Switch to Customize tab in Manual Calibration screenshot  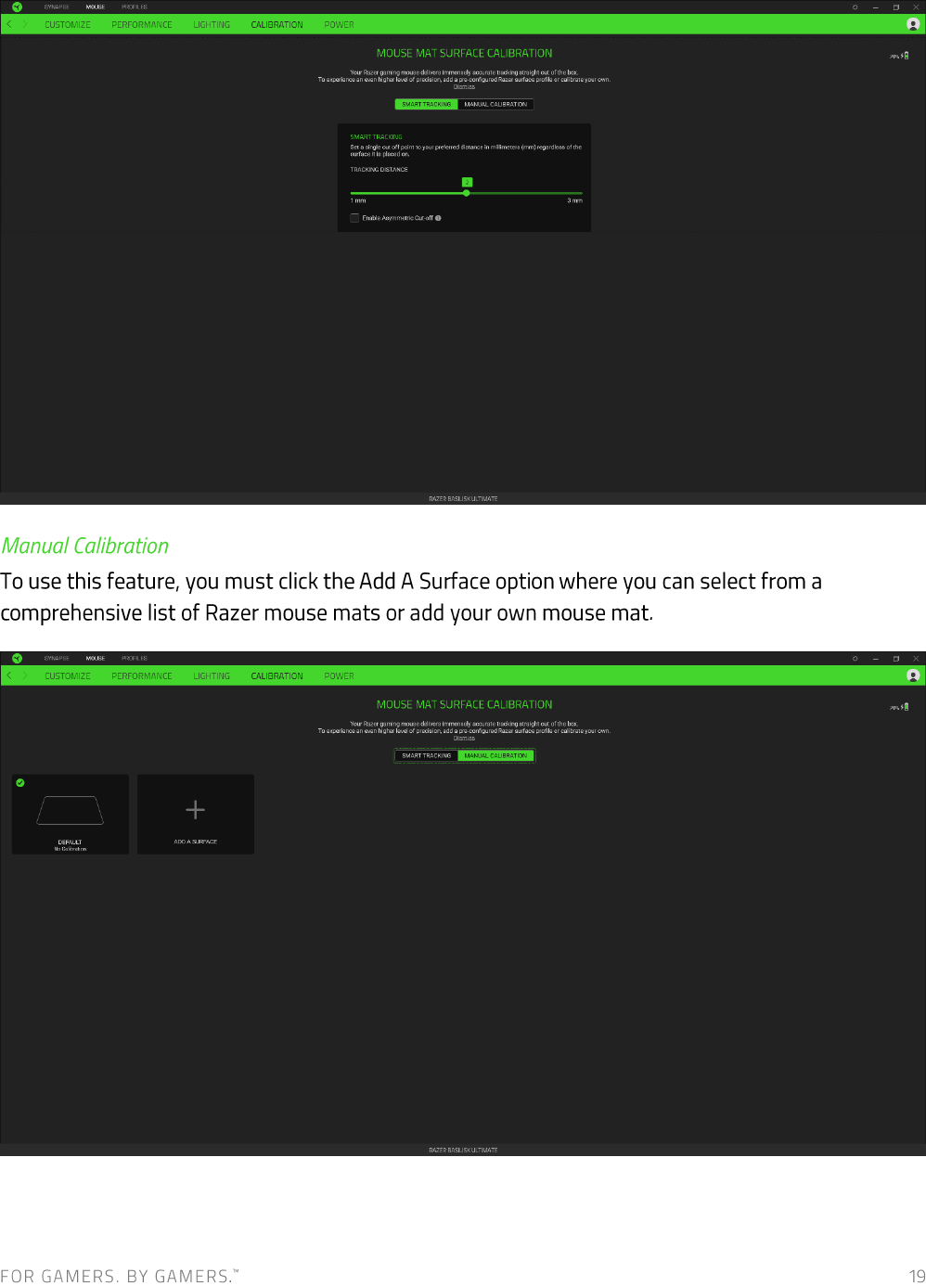(68, 676)
